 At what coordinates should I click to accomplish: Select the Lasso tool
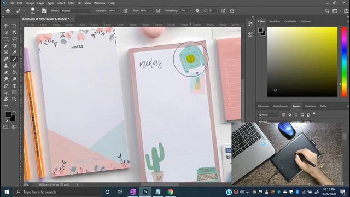pyautogui.click(x=14, y=39)
